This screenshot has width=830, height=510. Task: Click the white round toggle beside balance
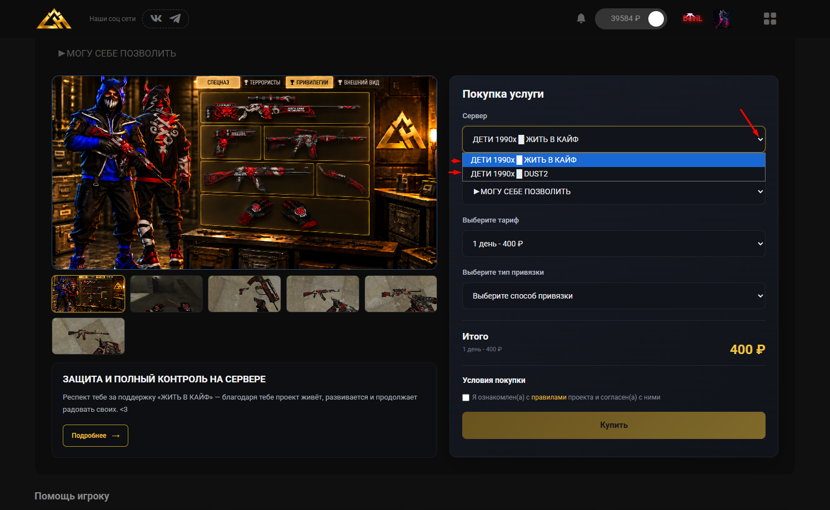pos(656,19)
